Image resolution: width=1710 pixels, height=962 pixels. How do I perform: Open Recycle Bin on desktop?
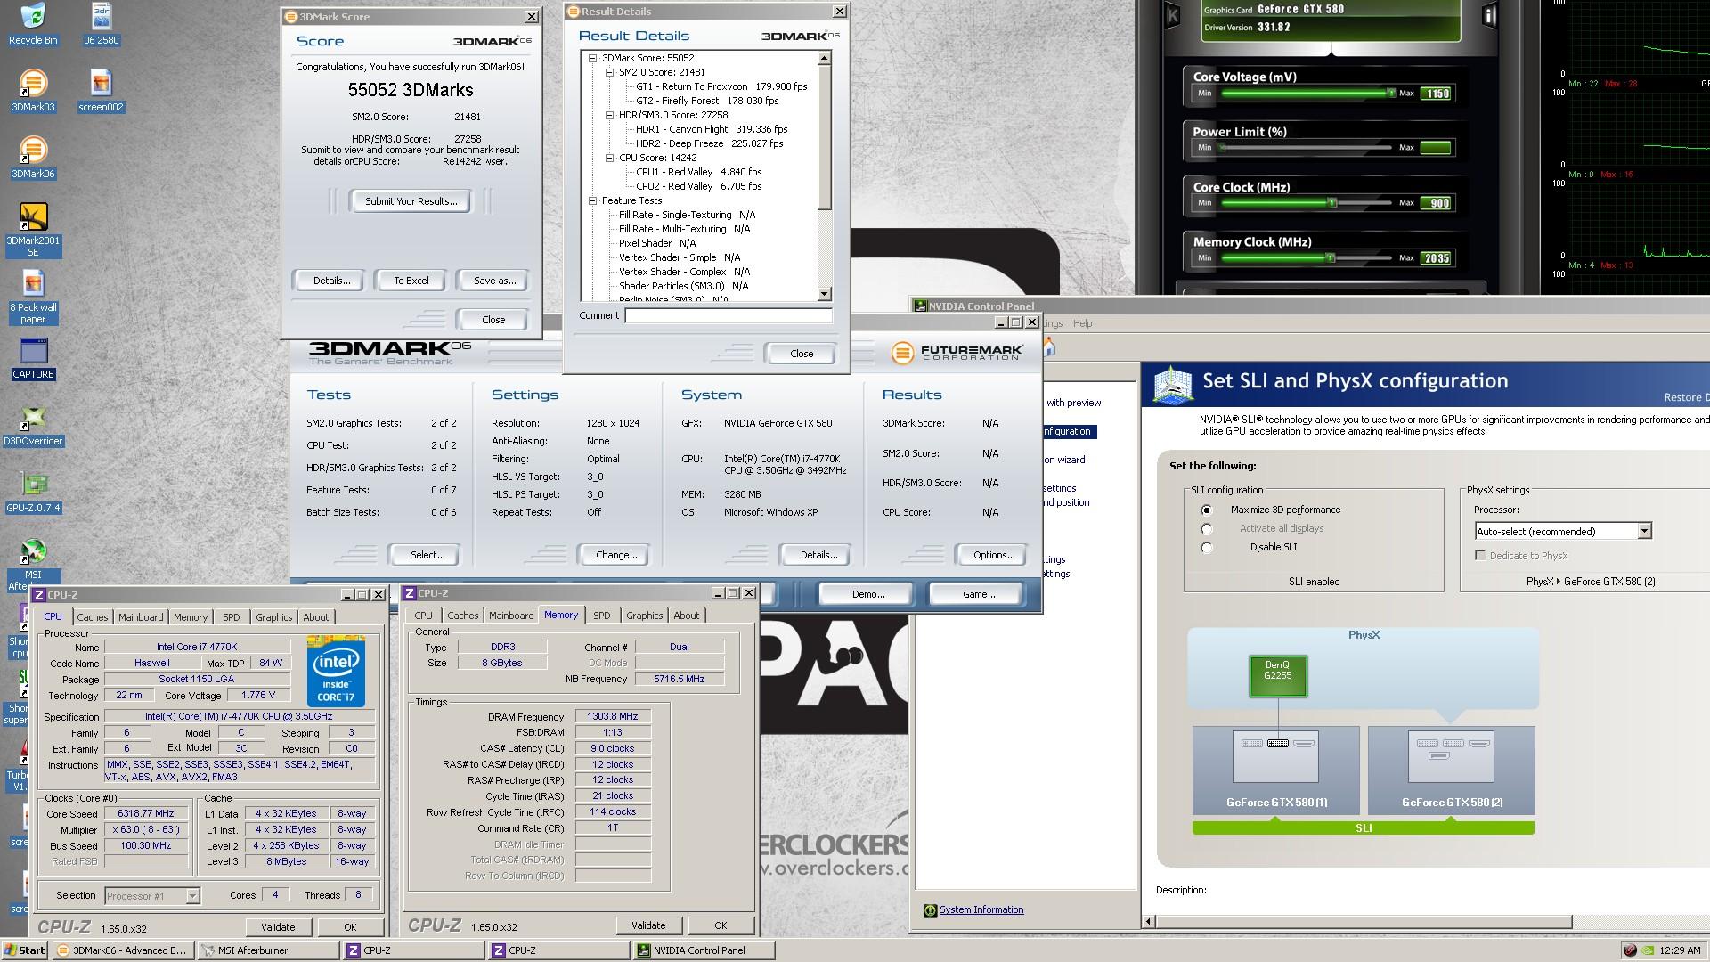coord(33,16)
